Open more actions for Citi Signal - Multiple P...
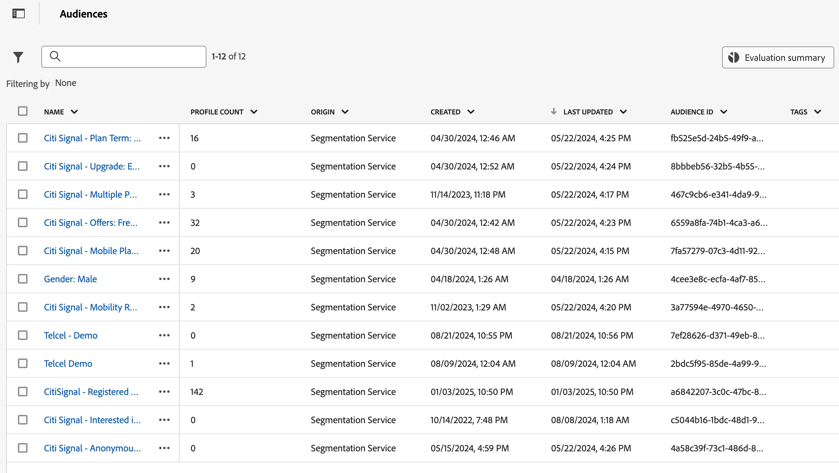The width and height of the screenshot is (839, 473). click(x=164, y=195)
